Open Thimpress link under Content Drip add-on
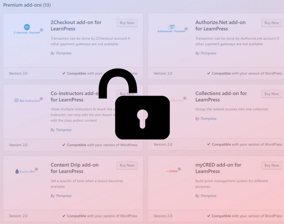Screen dimensions: 284x224 [64, 196]
